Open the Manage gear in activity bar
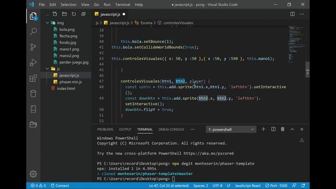 pyautogui.click(x=33, y=174)
